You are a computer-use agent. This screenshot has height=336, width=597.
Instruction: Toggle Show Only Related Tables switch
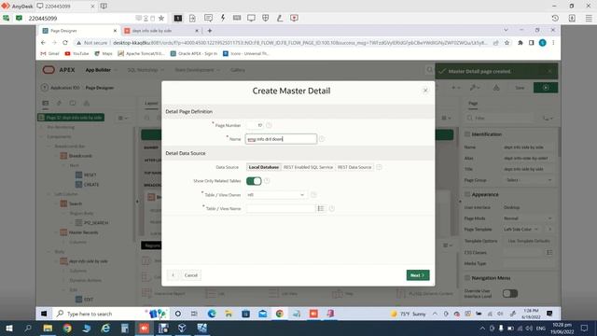point(254,181)
